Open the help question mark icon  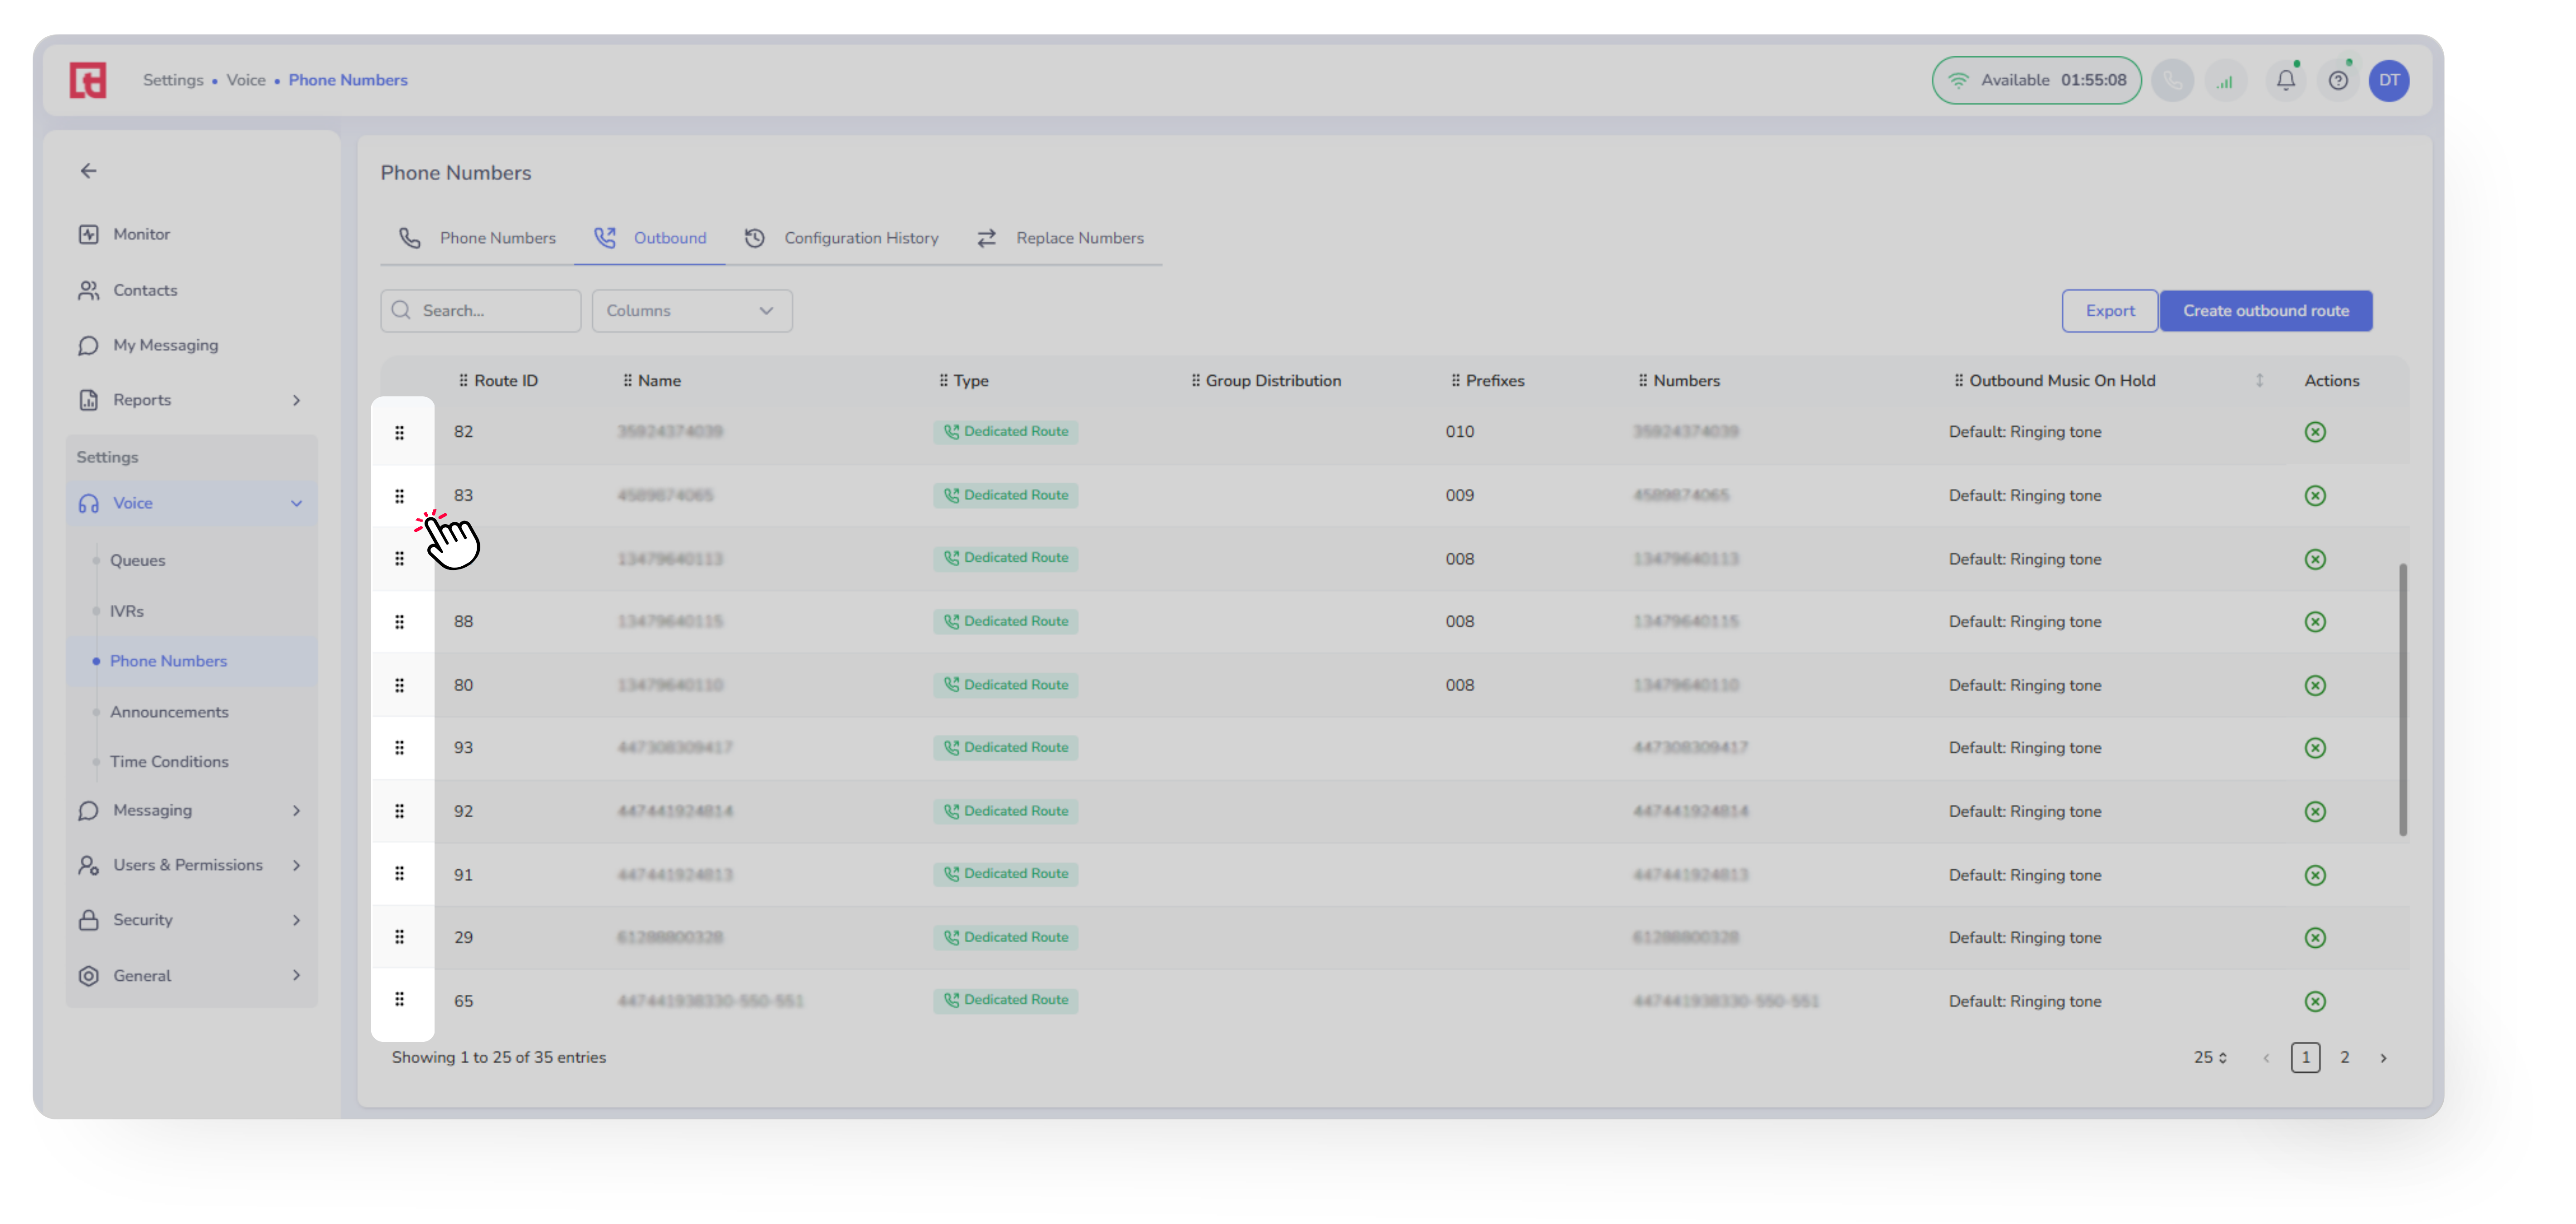(x=2337, y=80)
